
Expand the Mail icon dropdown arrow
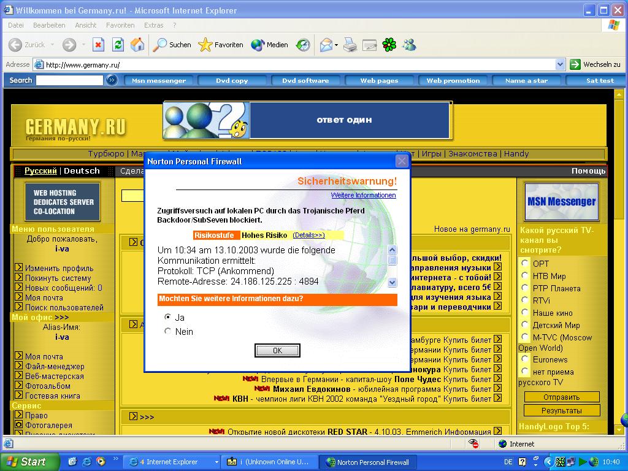[x=336, y=45]
